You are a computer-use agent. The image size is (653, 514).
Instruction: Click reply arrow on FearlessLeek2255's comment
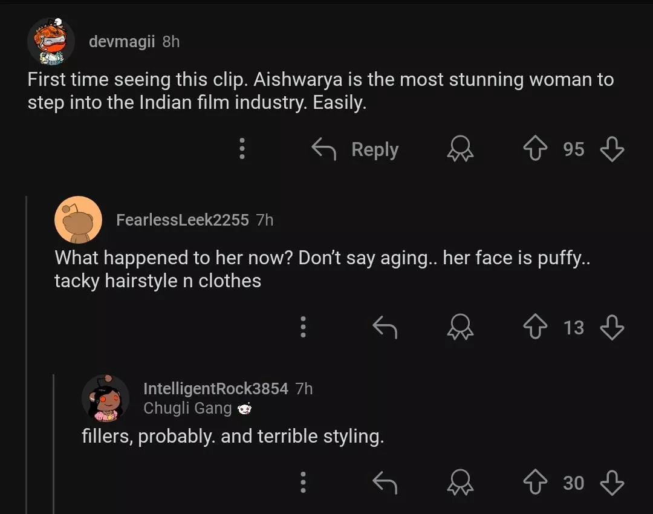(x=385, y=327)
